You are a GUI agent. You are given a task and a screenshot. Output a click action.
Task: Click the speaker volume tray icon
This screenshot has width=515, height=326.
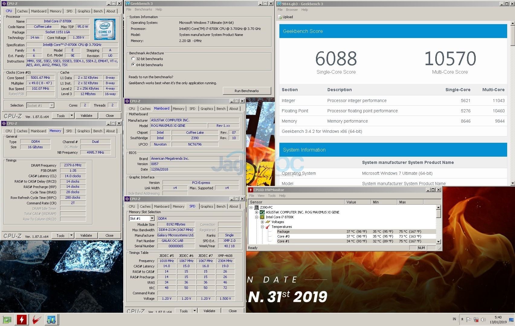[483, 319]
